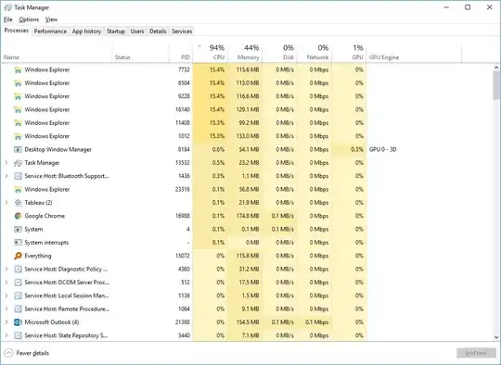501x365 pixels.
Task: Open the File menu
Action: coord(8,19)
